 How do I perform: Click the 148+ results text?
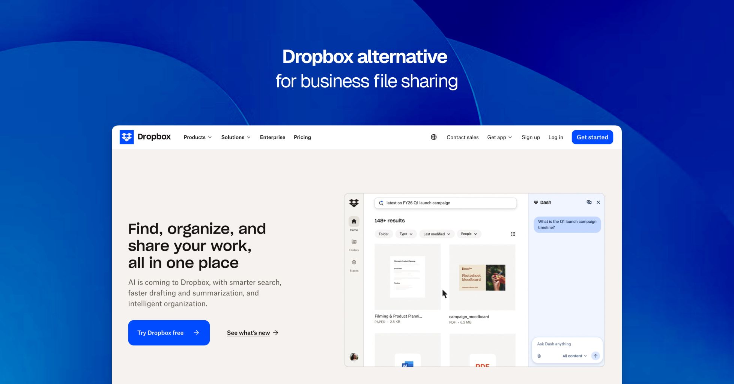tap(390, 220)
